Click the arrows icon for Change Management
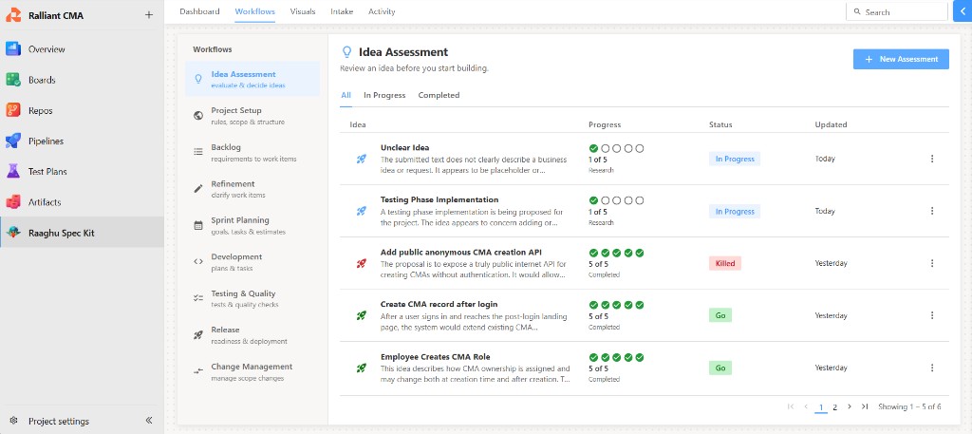Image resolution: width=972 pixels, height=434 pixels. 198,371
